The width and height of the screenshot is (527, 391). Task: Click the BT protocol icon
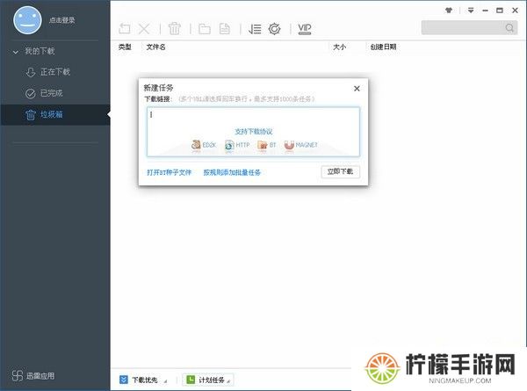[262, 145]
